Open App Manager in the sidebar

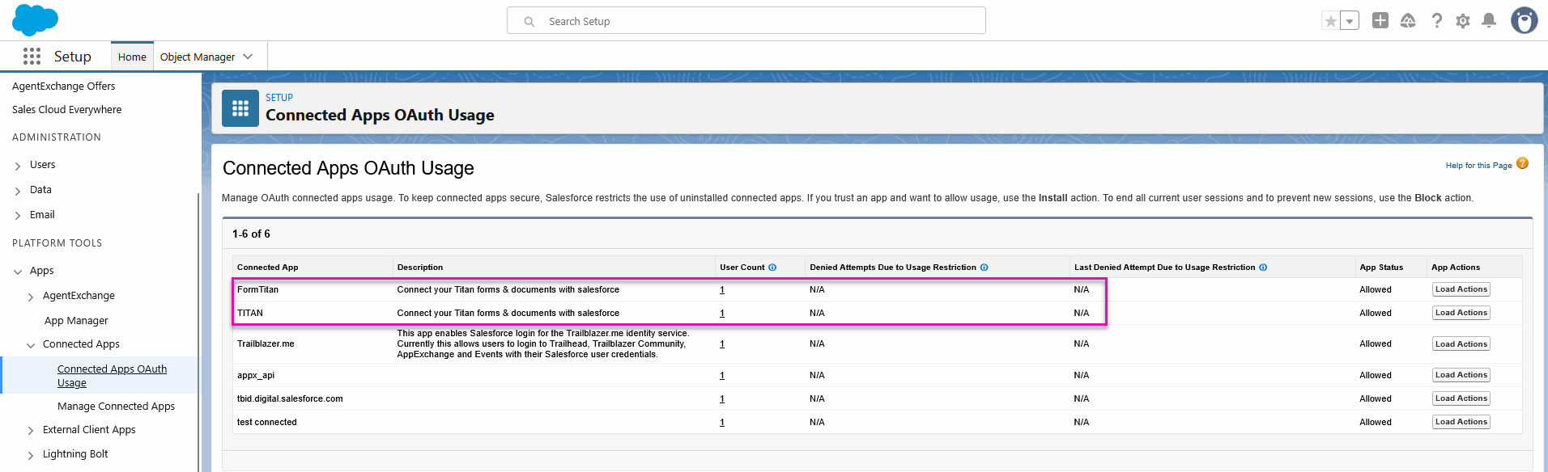click(x=76, y=320)
